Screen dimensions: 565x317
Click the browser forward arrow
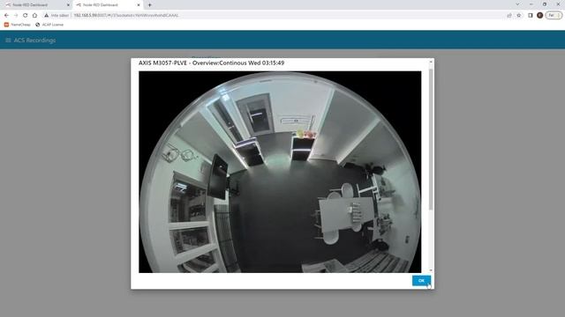[16, 16]
